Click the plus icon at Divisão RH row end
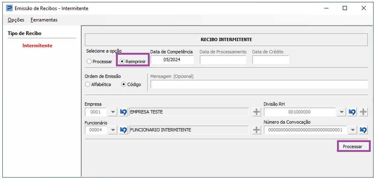The image size is (375, 179). click(363, 112)
